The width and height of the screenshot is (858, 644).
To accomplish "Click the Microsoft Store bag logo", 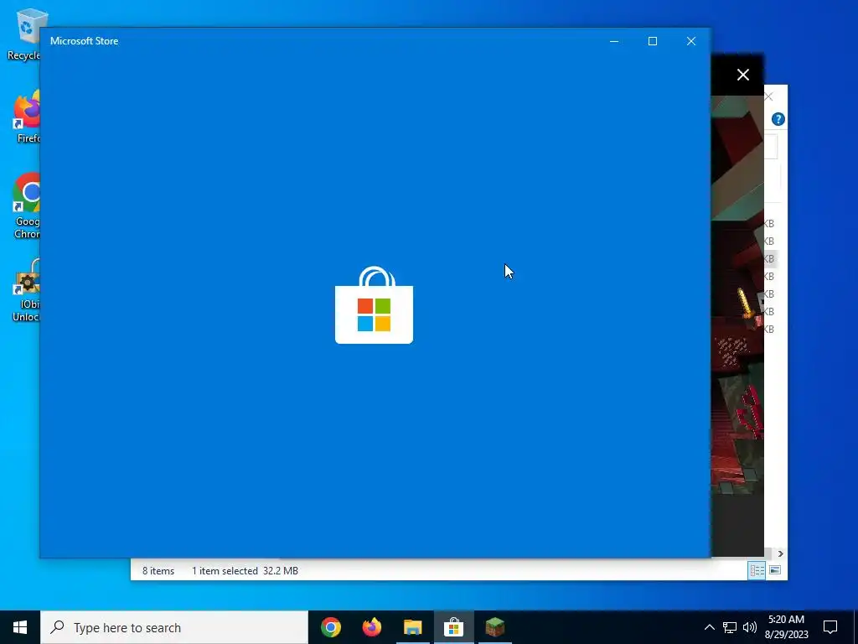I will click(375, 305).
